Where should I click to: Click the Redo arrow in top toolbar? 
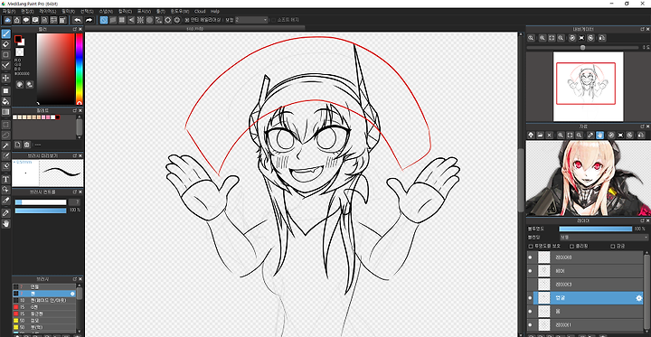[89, 20]
